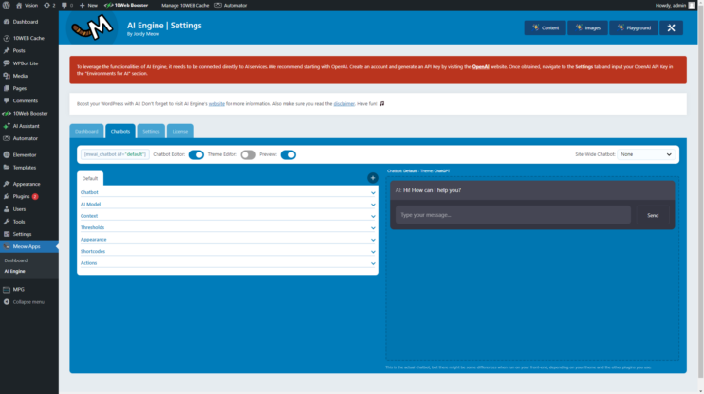This screenshot has width=704, height=394.
Task: Open 10Web Booster in sidebar
Action: (x=28, y=113)
